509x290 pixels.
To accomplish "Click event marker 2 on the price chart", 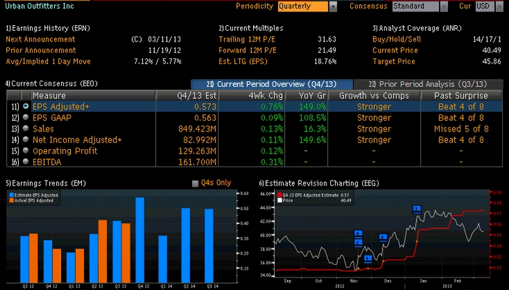I will [358, 242].
